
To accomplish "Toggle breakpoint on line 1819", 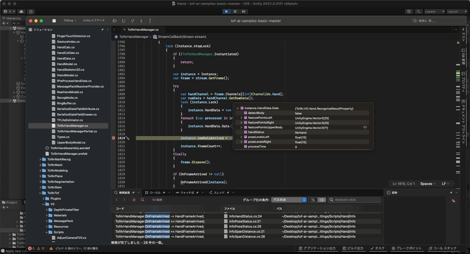I will coord(114,138).
